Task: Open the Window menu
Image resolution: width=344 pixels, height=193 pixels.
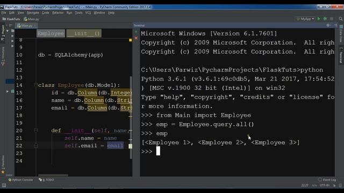Action: tap(99, 13)
